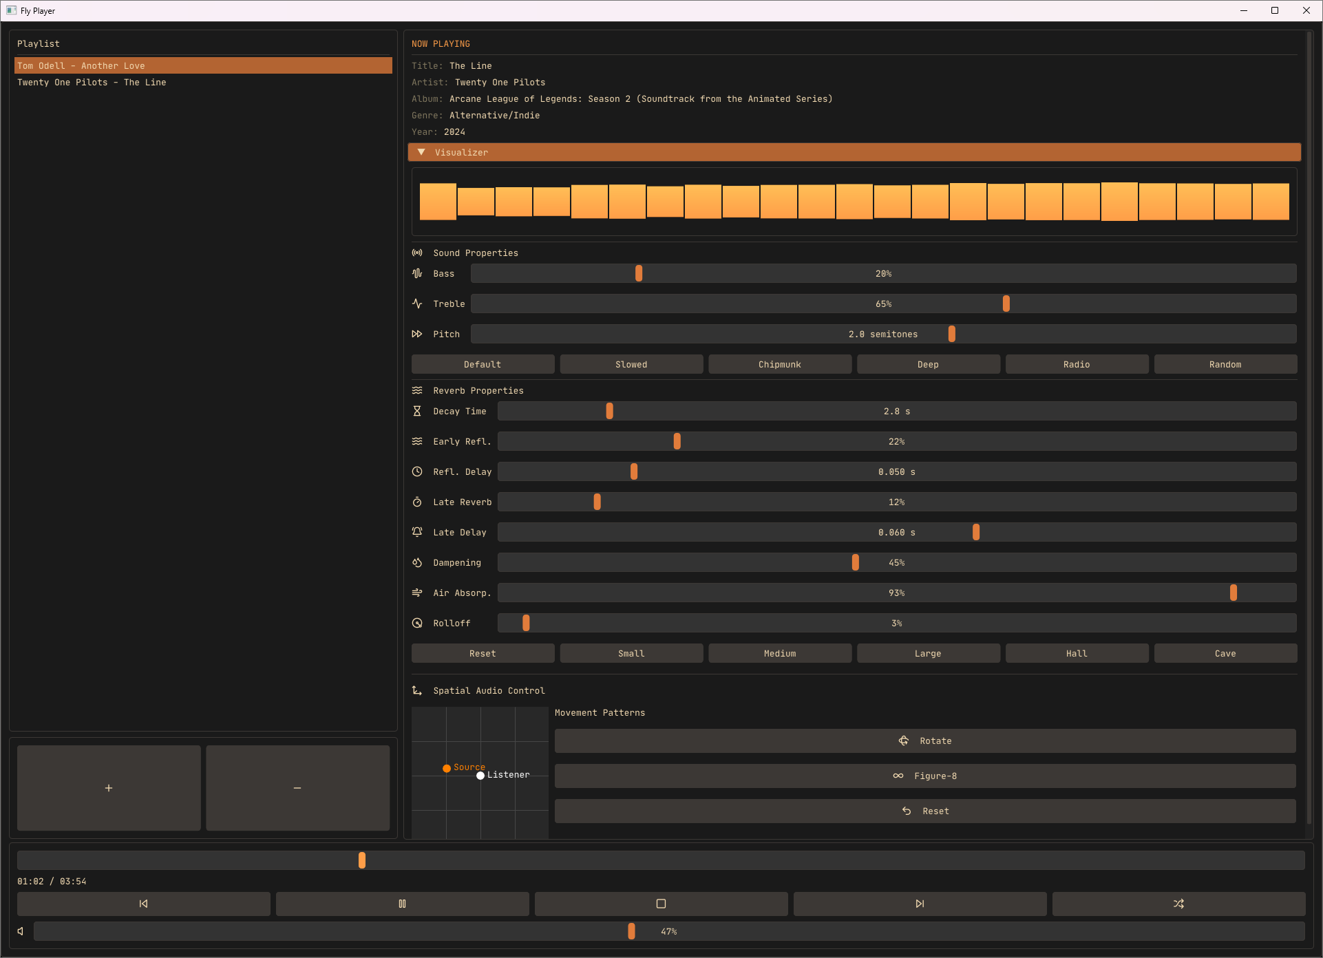Apply the Cave reverb preset
The height and width of the screenshot is (958, 1323).
click(1225, 653)
